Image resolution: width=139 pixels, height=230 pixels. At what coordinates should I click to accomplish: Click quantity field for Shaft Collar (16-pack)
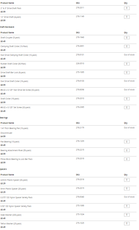127,99
